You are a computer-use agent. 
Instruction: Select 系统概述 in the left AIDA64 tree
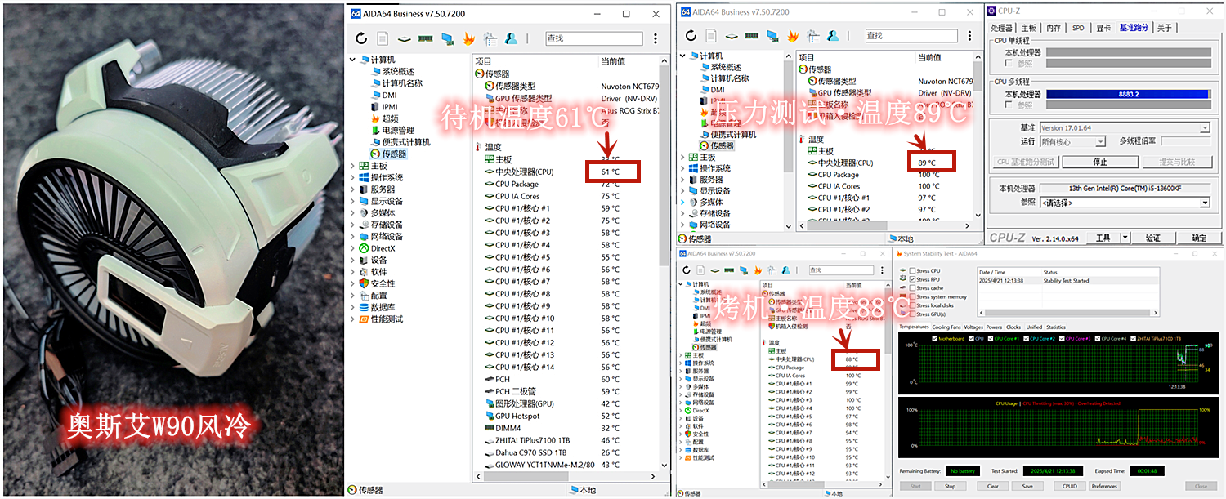[397, 72]
